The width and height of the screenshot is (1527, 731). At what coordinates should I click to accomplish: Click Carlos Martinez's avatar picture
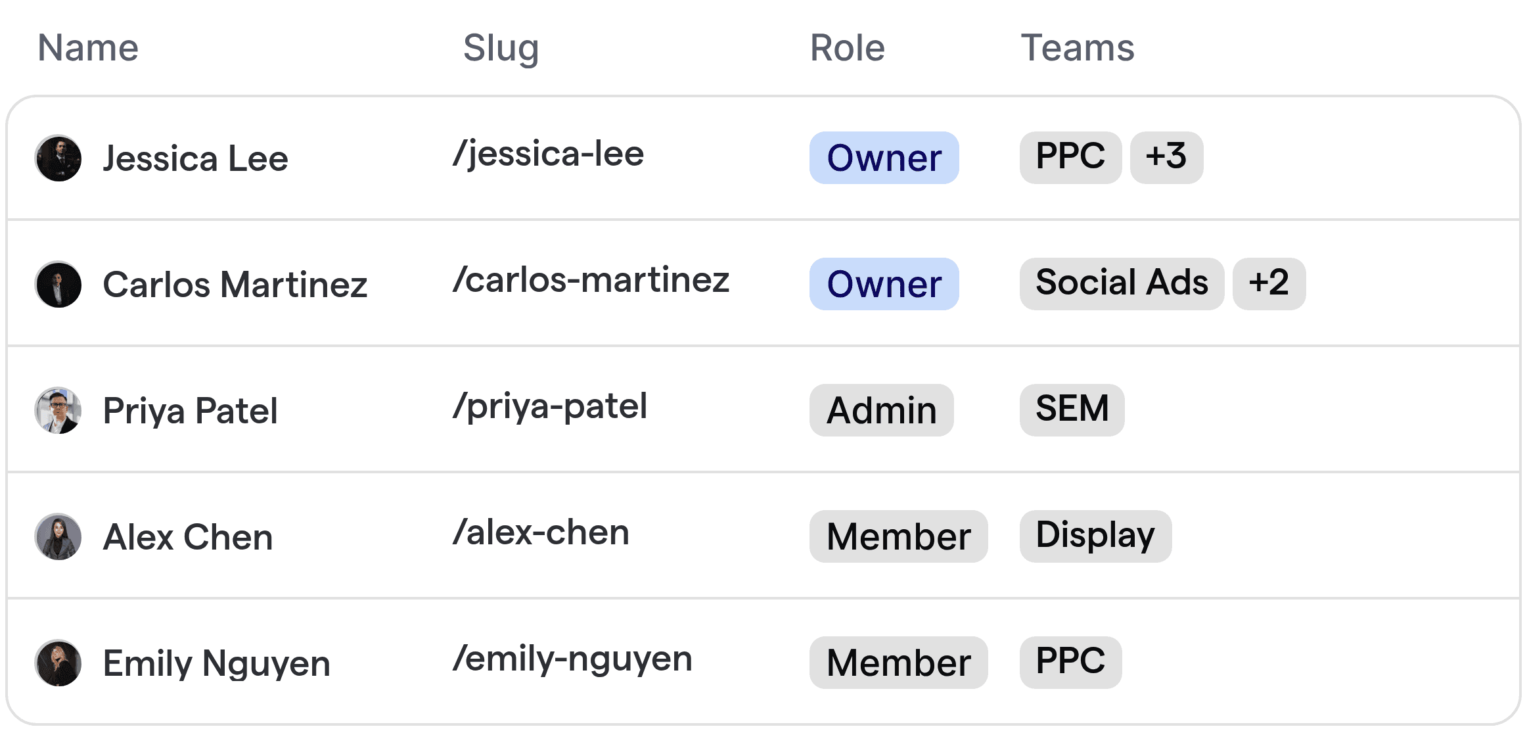58,285
